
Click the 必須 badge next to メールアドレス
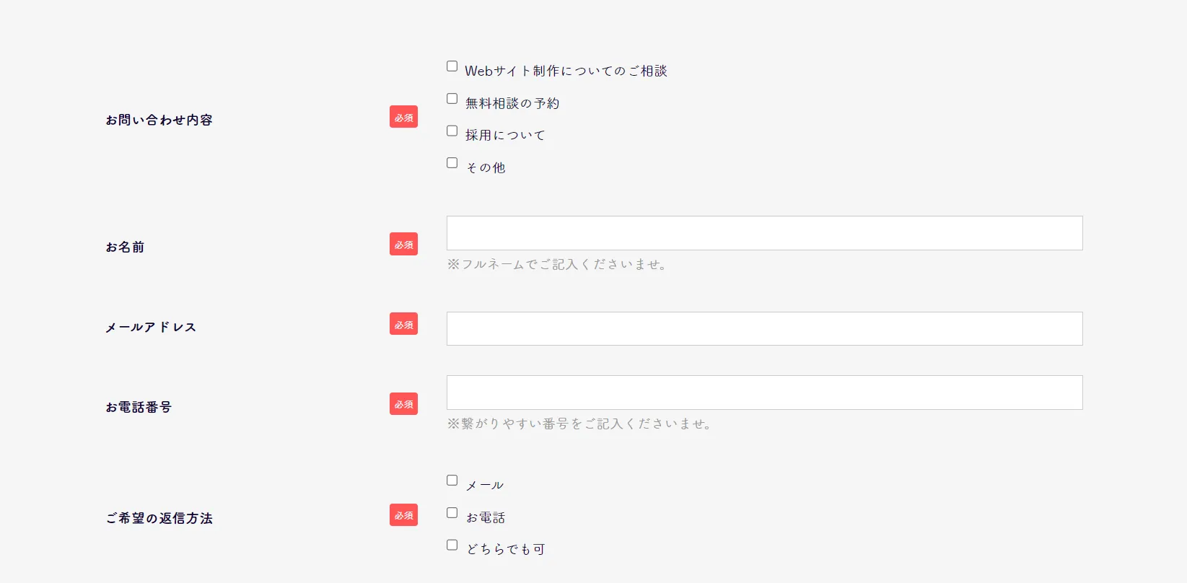tap(403, 324)
